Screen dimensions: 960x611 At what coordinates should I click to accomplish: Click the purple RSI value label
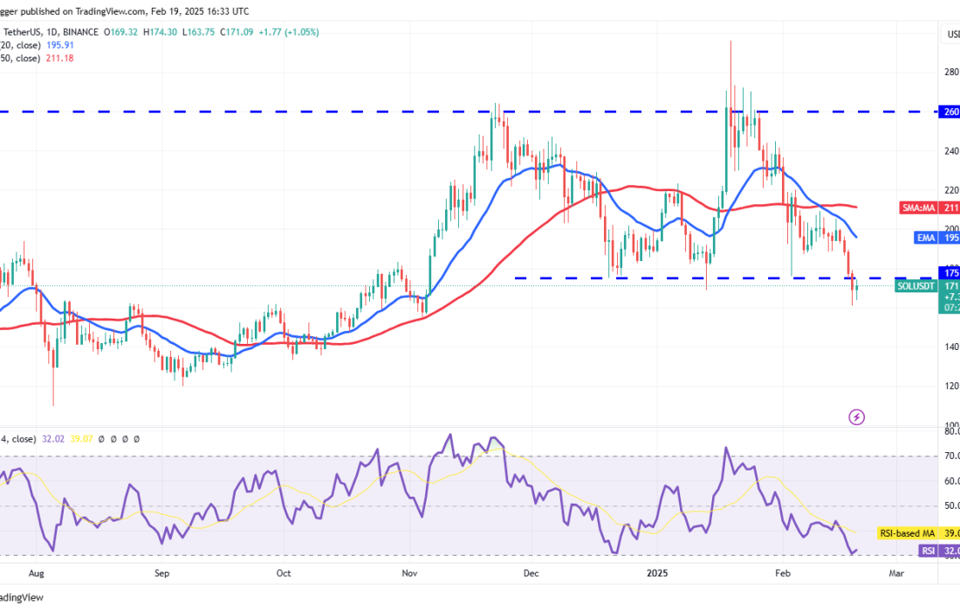[x=940, y=551]
